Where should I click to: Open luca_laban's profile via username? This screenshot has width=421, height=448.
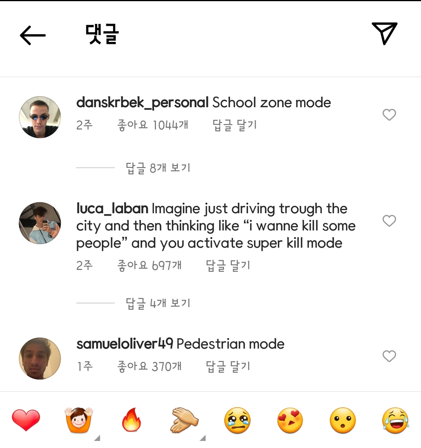112,209
